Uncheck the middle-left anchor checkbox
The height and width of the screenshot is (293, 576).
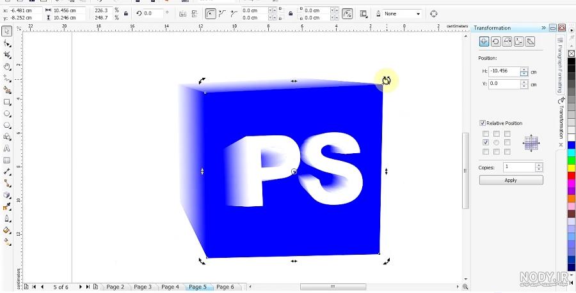click(486, 142)
